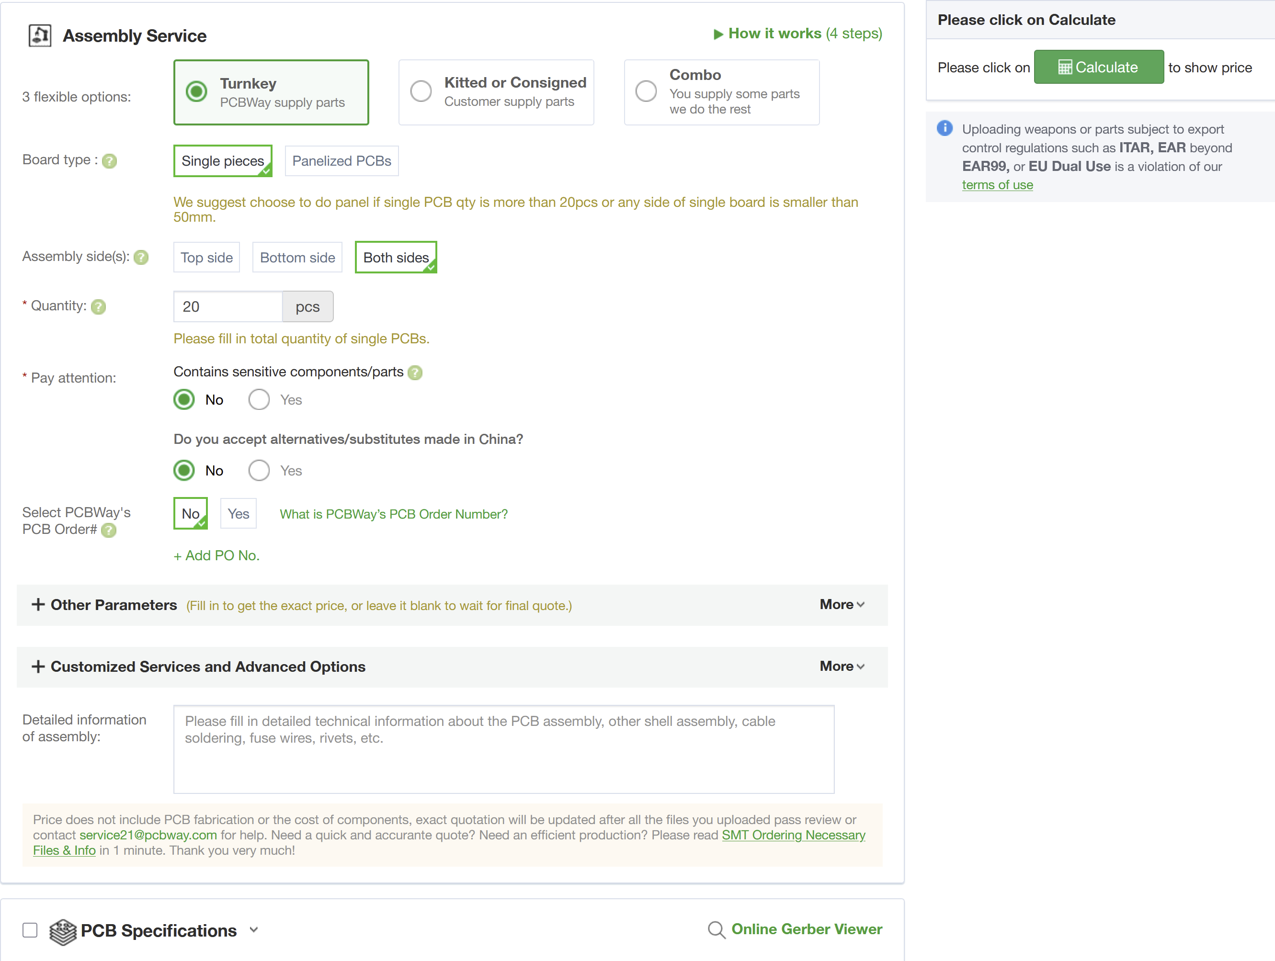The image size is (1275, 961).
Task: Expand the Other Parameters section via More
Action: point(842,605)
